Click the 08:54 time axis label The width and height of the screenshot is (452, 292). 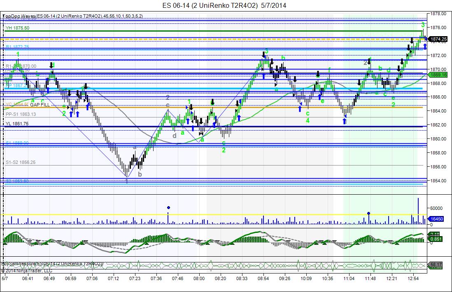[263, 278]
